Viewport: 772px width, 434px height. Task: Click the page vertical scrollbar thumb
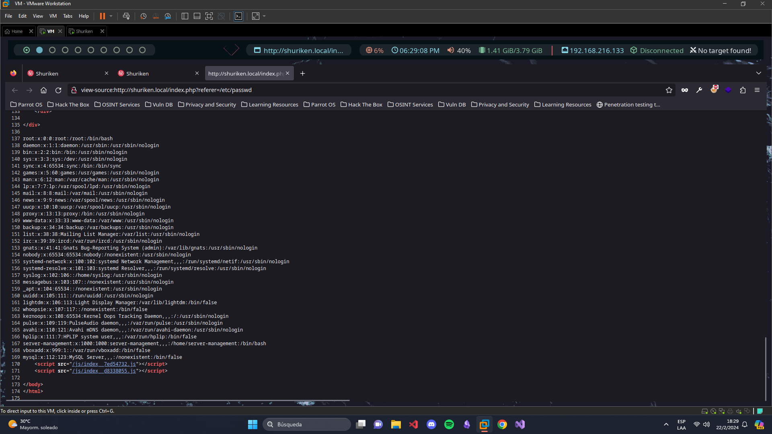766,368
